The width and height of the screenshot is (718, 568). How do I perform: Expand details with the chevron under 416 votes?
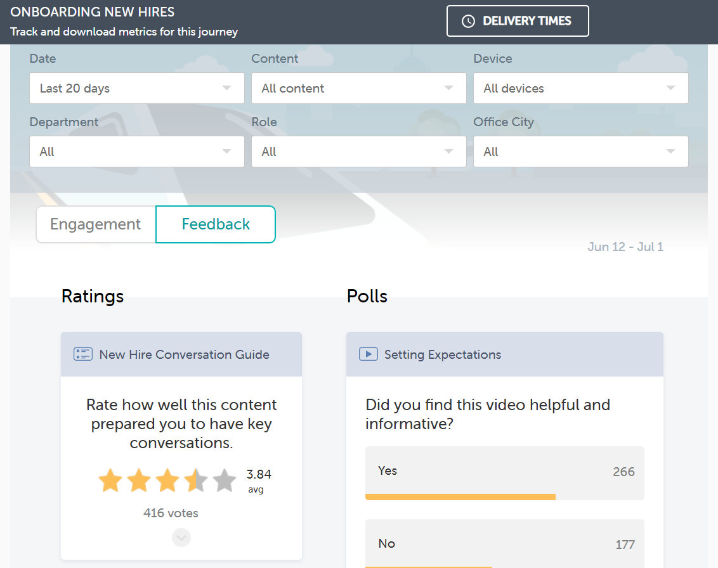coord(181,537)
